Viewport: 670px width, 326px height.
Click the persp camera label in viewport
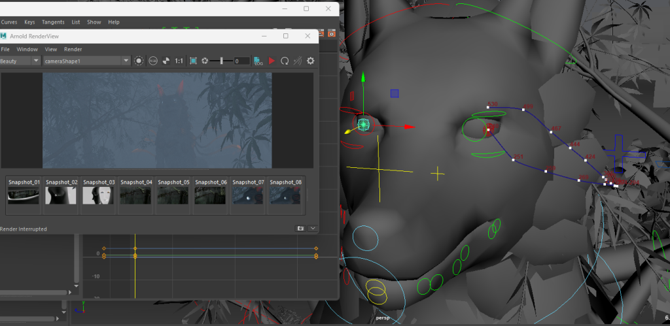[x=382, y=318]
